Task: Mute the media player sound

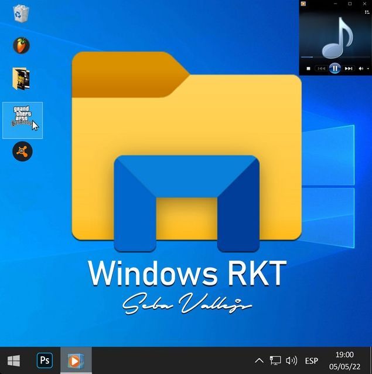Action: (361, 69)
